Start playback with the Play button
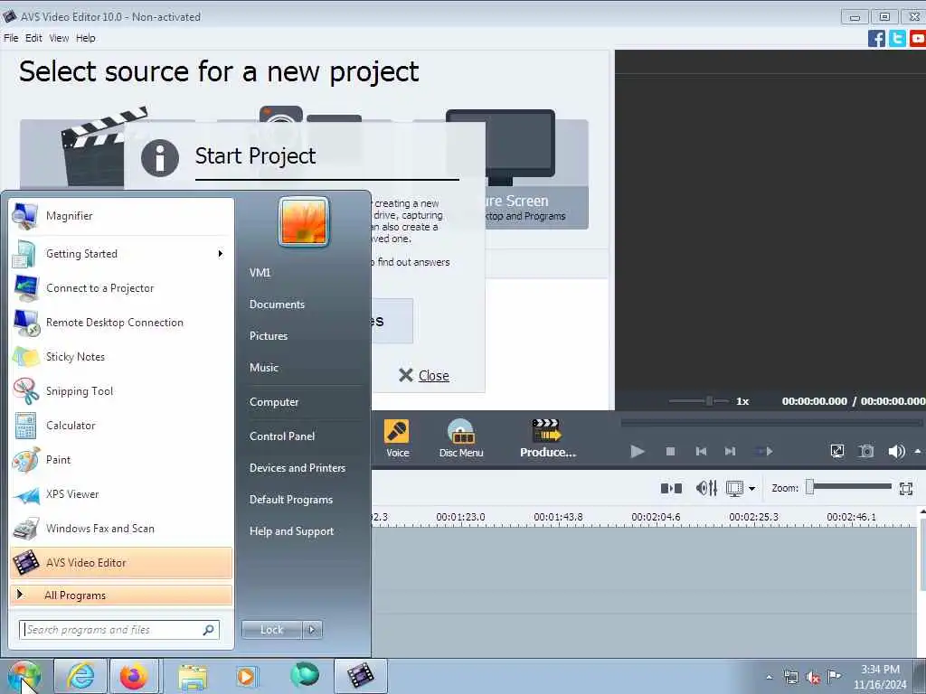 pos(638,452)
